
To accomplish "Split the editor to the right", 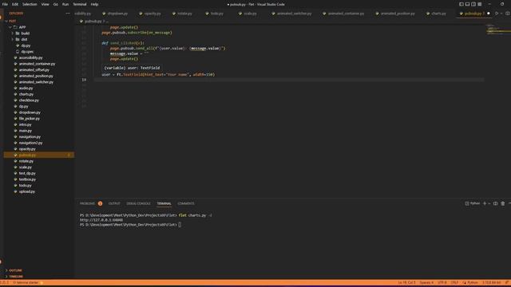I will pos(508,14).
